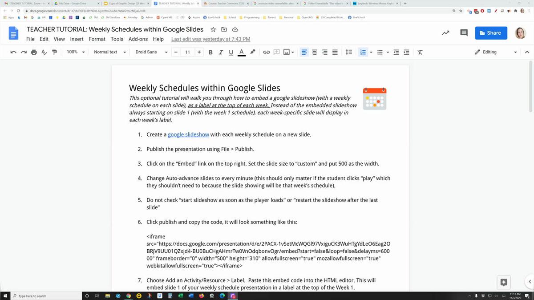Switch to the My Drive - Google Drive tab

click(76, 4)
